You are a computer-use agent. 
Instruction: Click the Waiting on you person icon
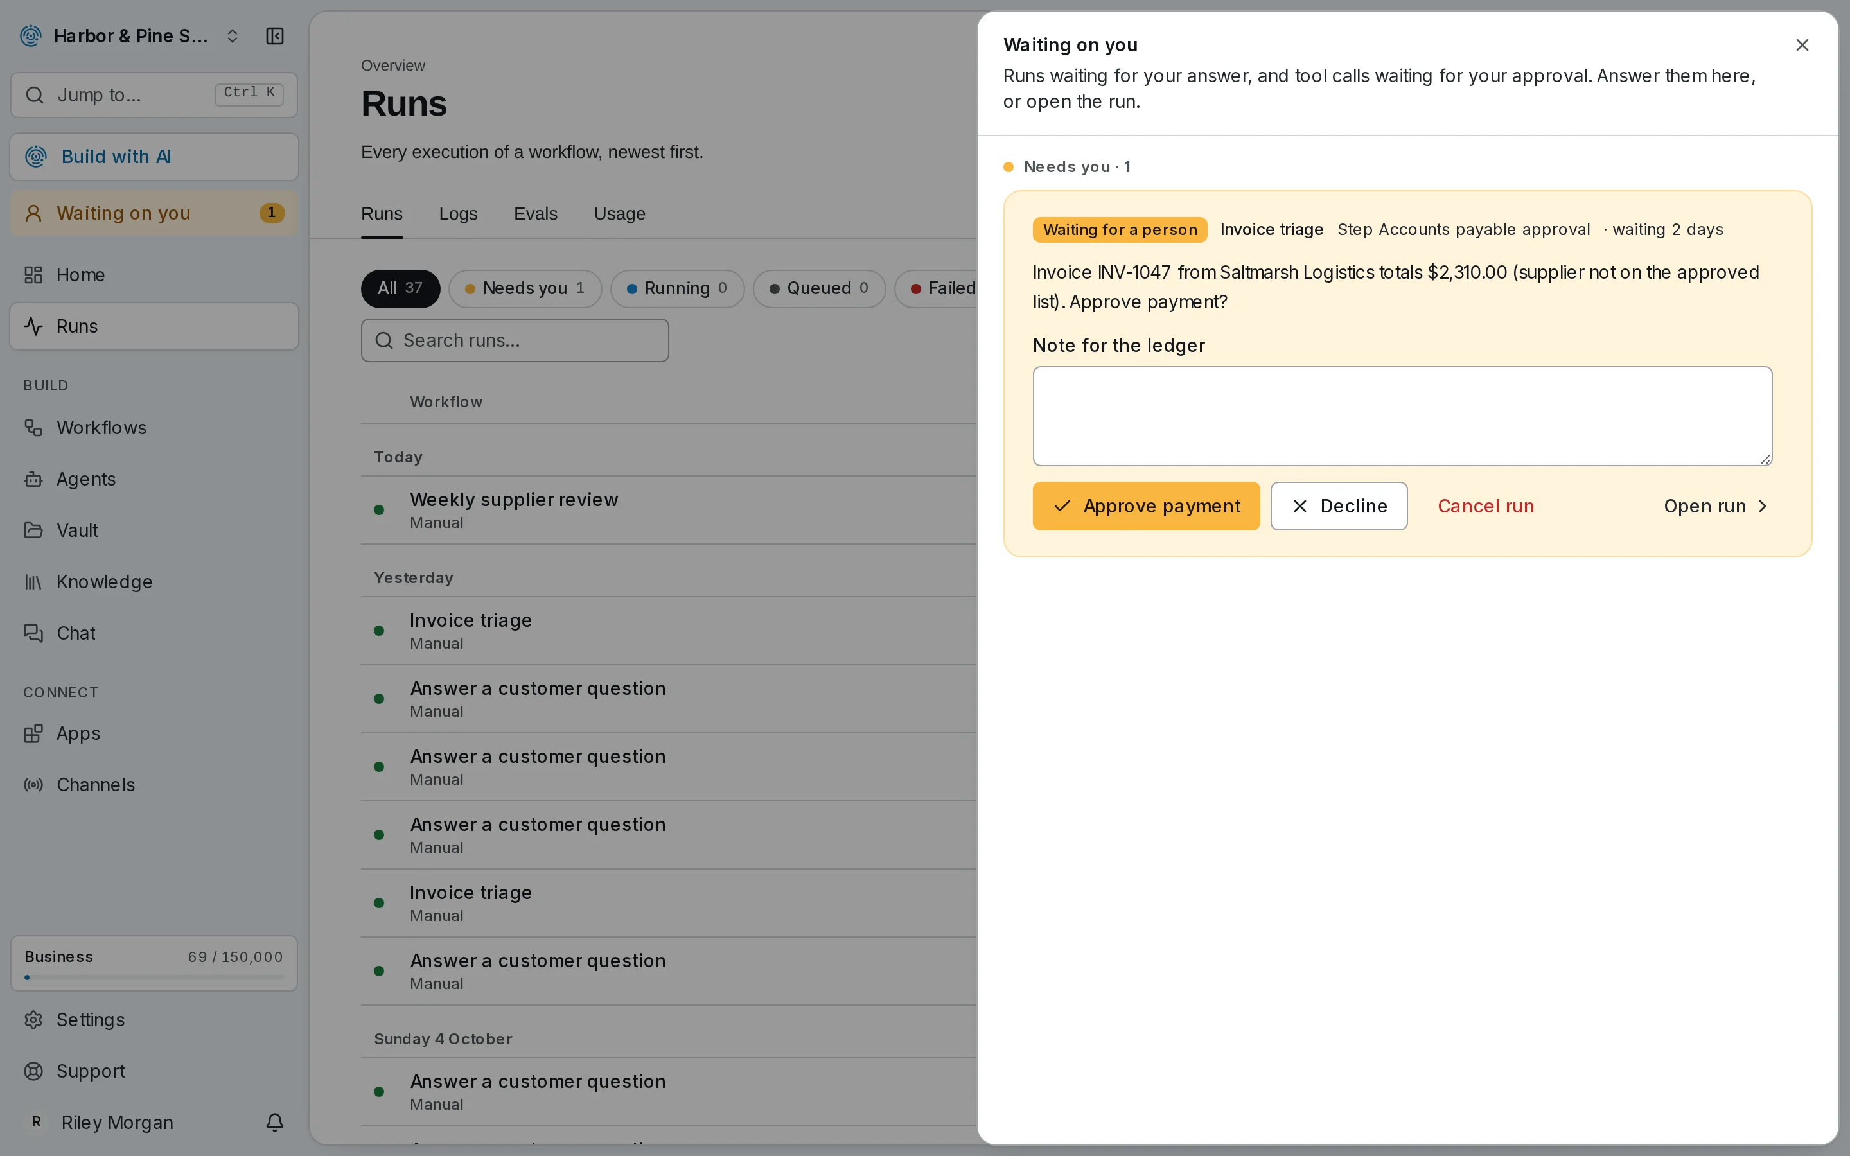click(33, 213)
